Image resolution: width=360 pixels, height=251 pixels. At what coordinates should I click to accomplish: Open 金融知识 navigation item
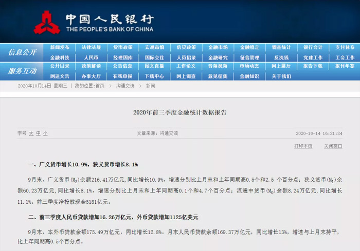[x=249, y=76]
